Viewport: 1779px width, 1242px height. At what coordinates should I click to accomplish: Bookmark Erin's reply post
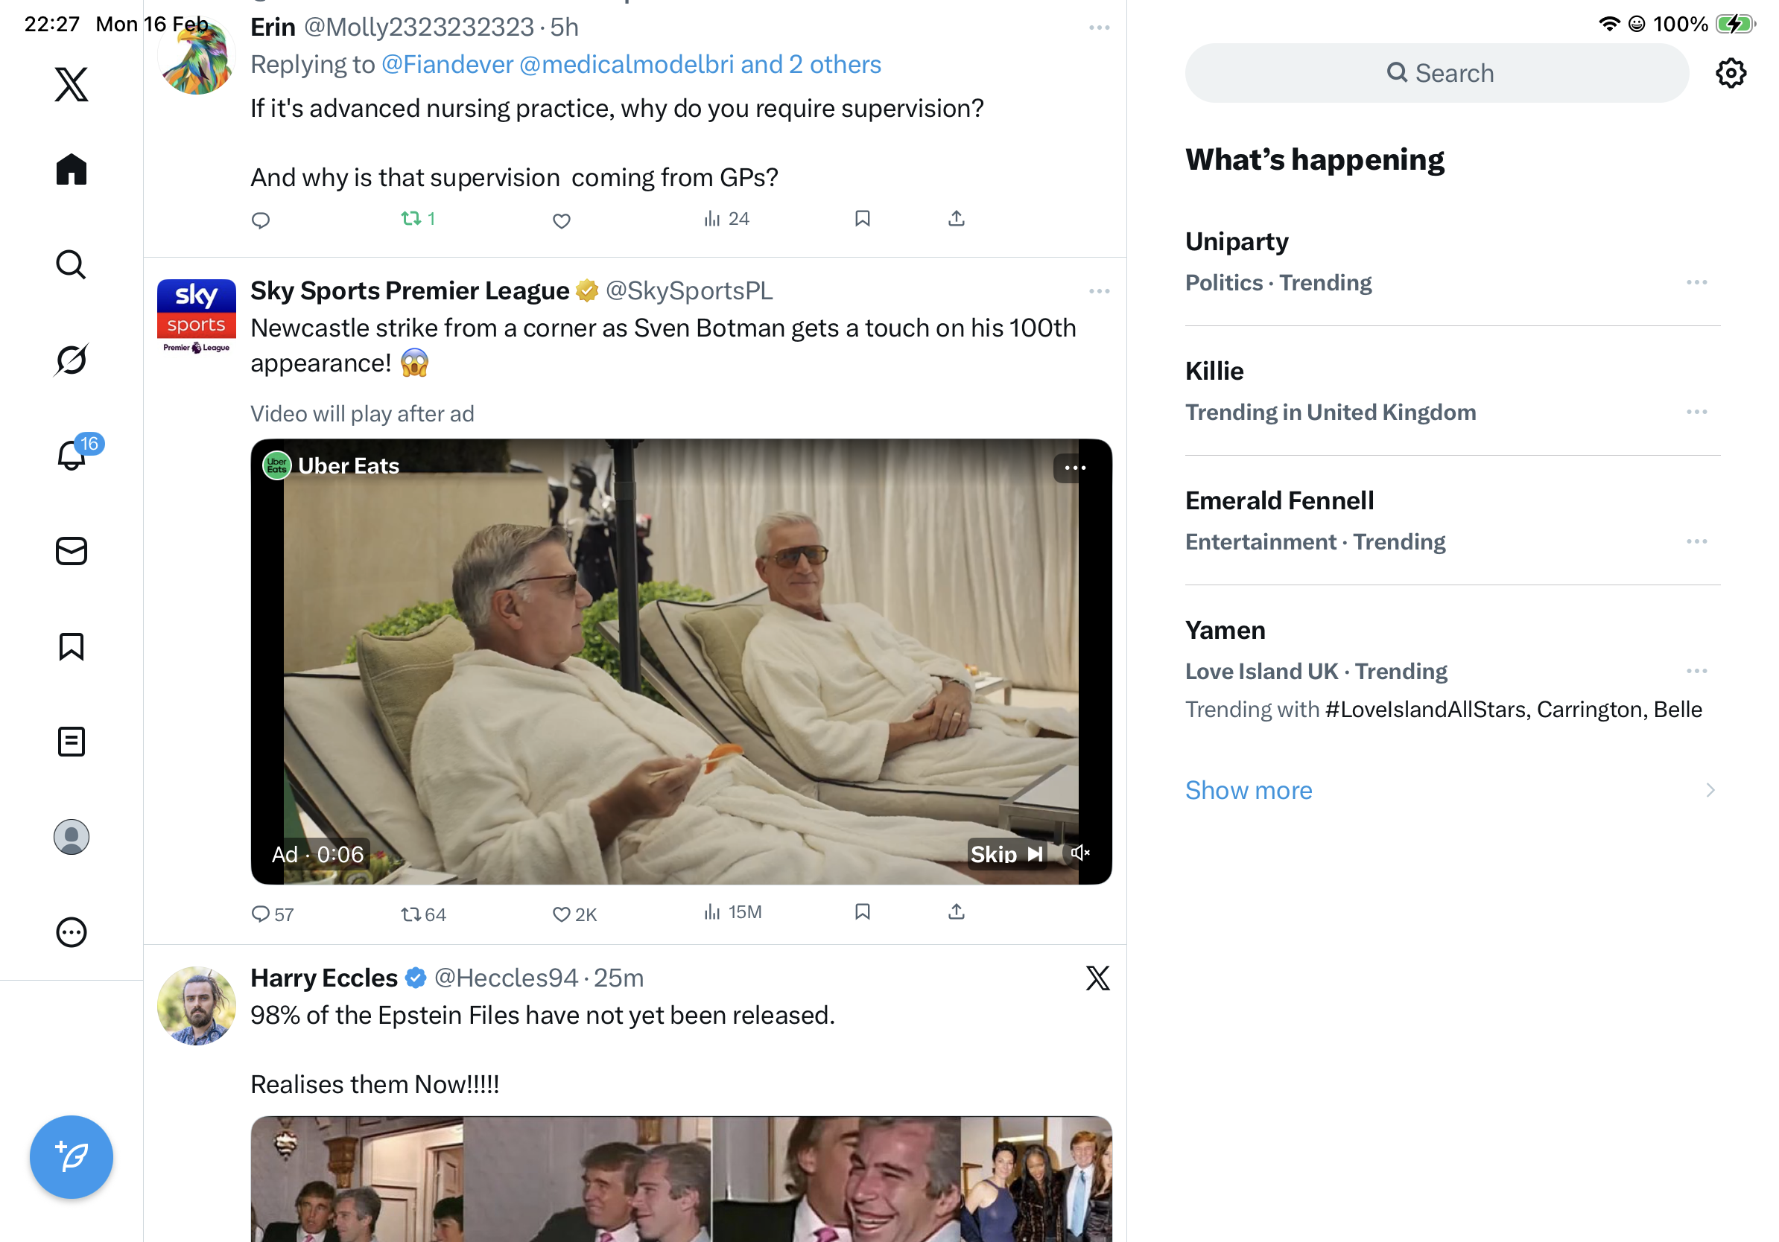(x=863, y=219)
